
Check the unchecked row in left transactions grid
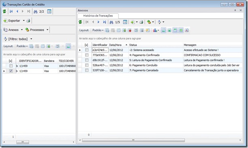pos(11,66)
